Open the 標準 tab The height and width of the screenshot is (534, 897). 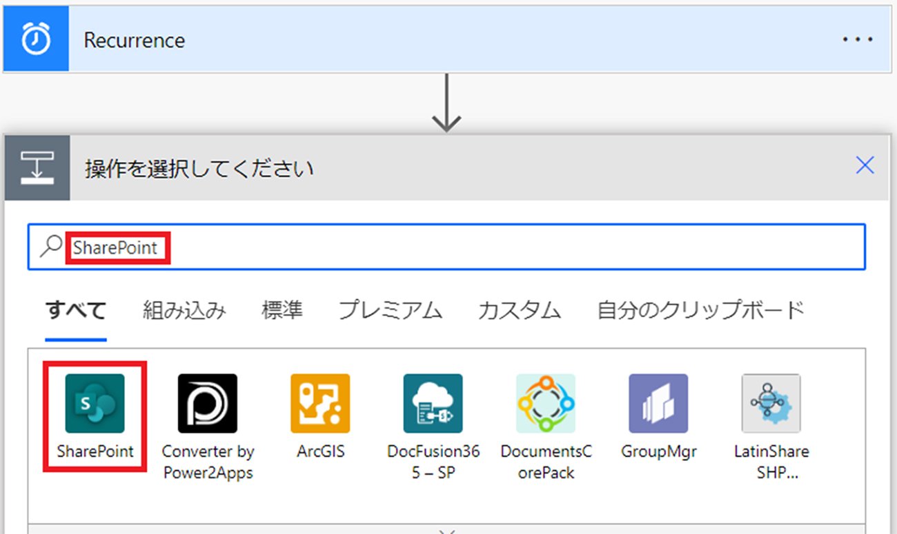click(x=282, y=311)
